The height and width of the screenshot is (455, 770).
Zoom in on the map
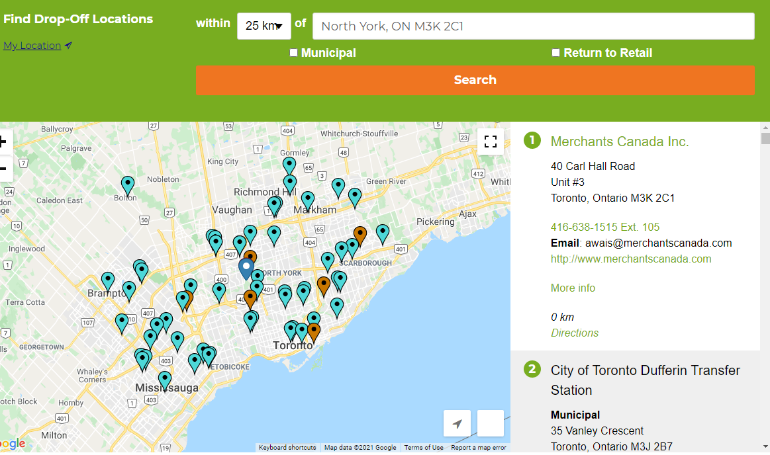click(x=4, y=142)
